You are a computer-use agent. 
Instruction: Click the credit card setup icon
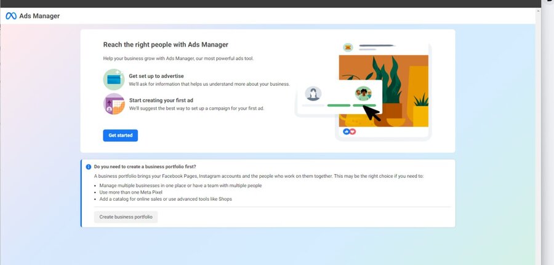coord(114,80)
